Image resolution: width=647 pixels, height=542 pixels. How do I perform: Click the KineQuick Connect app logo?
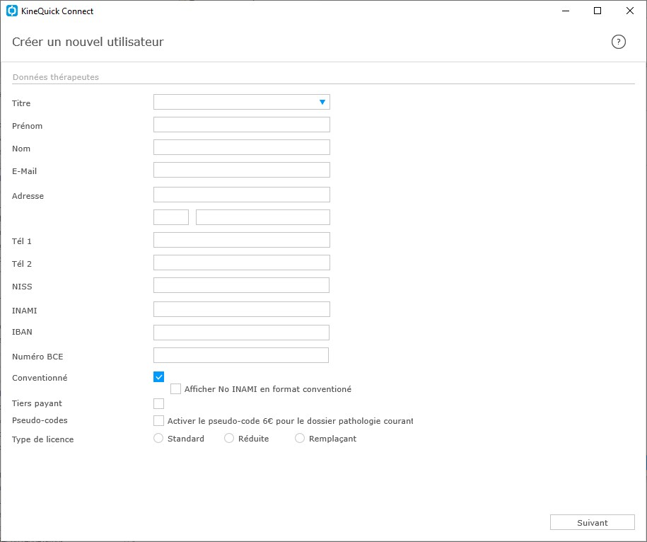click(12, 11)
